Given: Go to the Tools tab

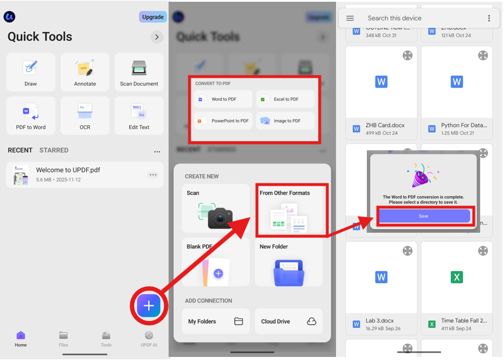Looking at the screenshot, I should click(x=106, y=339).
